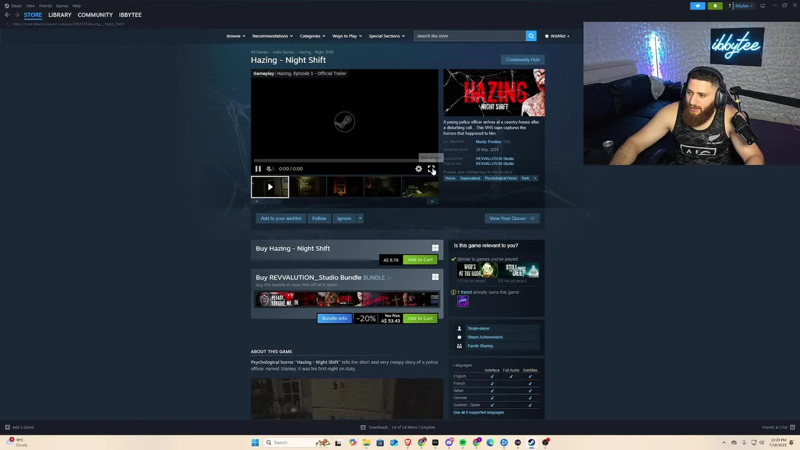This screenshot has height=450, width=800.
Task: Enter full screen for the trailer
Action: click(431, 169)
